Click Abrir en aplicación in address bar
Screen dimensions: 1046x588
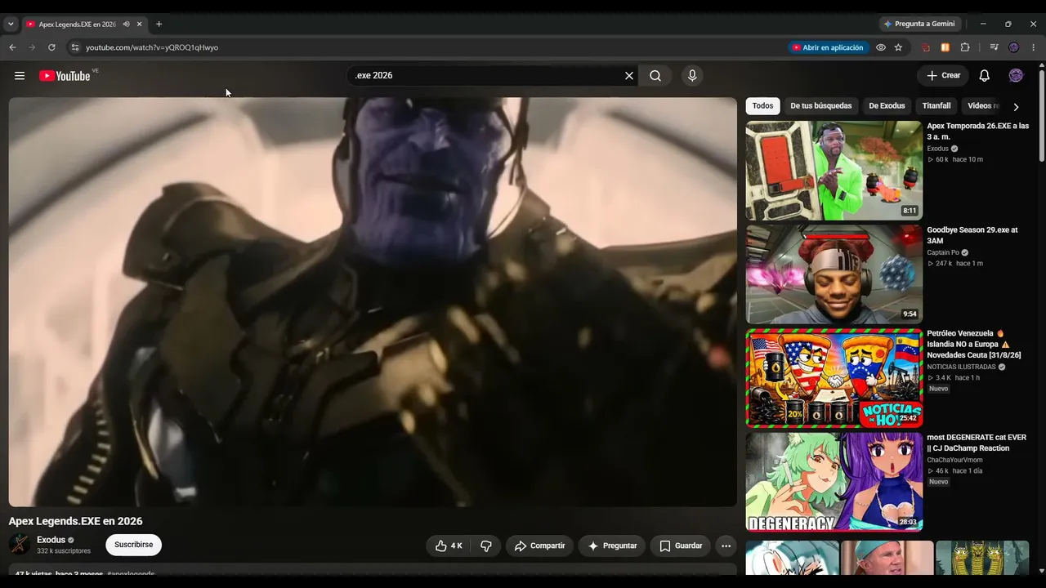tap(827, 47)
